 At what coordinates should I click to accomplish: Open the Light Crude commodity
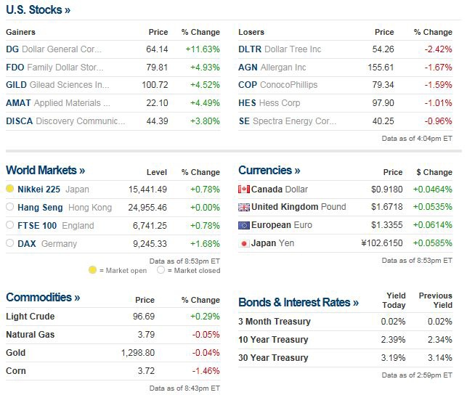[31, 317]
